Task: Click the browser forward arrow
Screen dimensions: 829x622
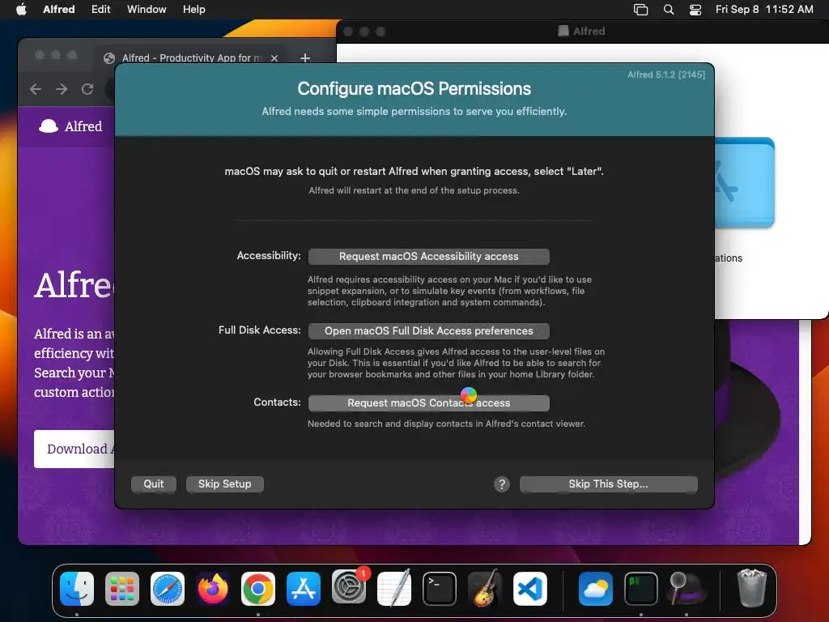Action: pyautogui.click(x=62, y=89)
